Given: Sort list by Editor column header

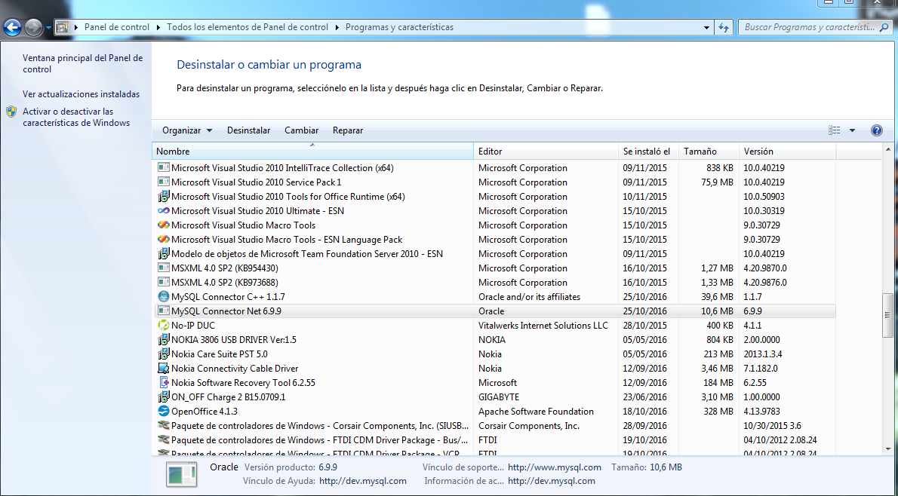Looking at the screenshot, I should point(546,152).
